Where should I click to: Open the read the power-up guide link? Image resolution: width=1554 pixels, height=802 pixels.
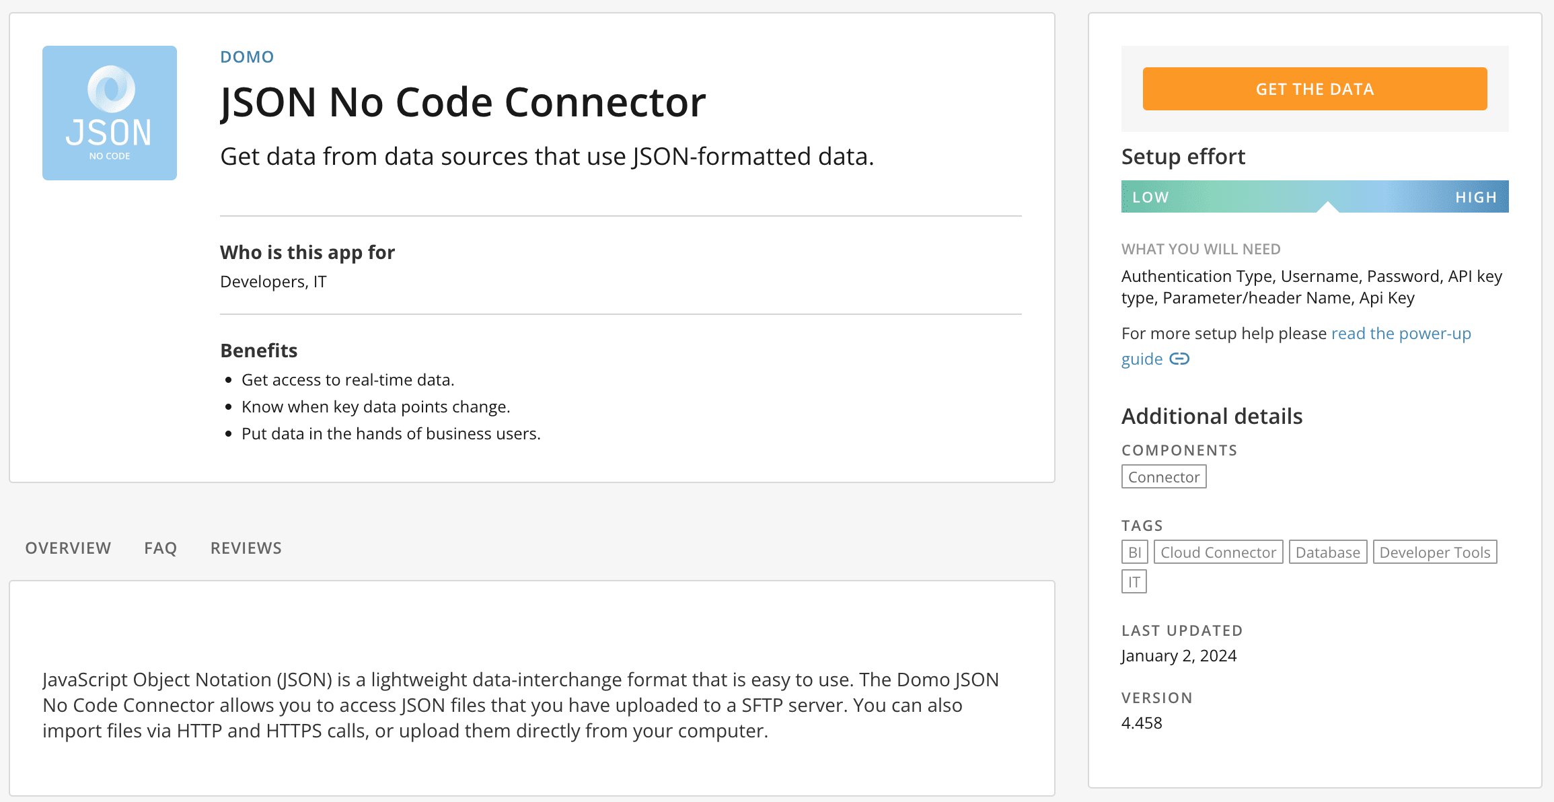[1401, 334]
